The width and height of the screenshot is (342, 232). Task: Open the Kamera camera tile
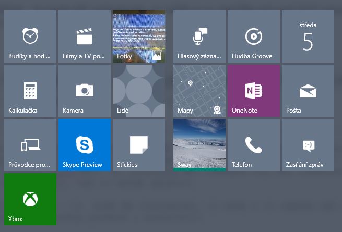[85, 91]
